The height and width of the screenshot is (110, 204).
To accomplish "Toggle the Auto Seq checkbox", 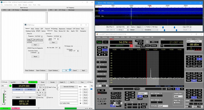I will [37, 98].
